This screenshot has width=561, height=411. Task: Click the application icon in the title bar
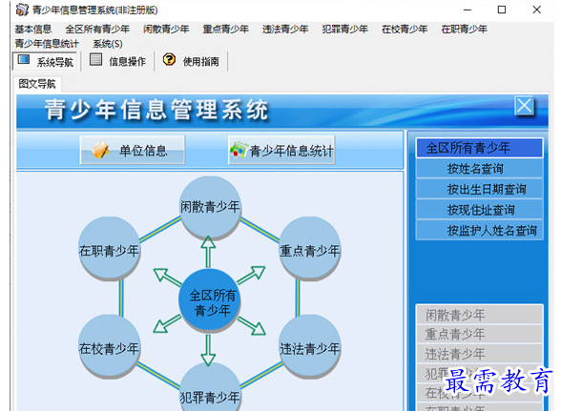(x=22, y=10)
